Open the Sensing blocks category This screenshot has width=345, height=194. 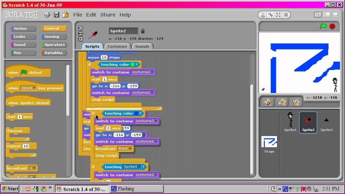54,36
